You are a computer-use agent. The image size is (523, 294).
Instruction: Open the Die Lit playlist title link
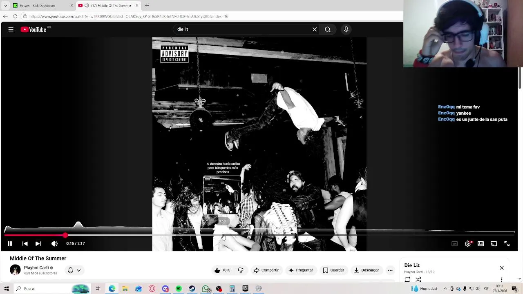tap(412, 265)
